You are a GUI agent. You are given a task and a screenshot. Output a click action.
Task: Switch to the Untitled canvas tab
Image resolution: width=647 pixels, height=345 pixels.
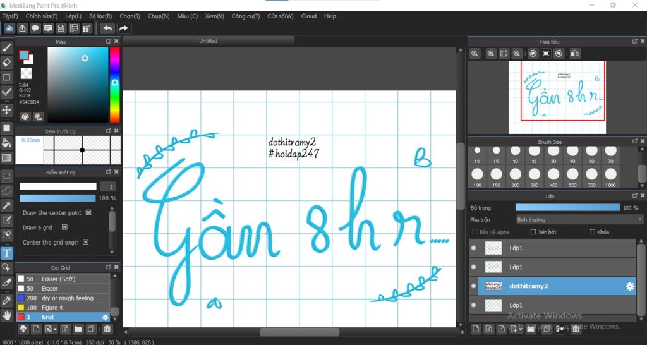(x=209, y=41)
